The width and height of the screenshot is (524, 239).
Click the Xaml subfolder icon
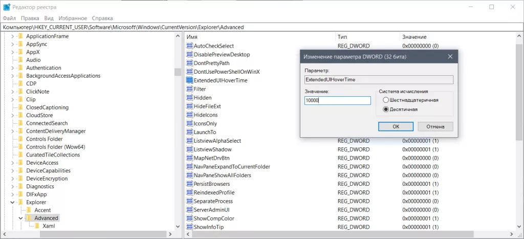point(37,226)
